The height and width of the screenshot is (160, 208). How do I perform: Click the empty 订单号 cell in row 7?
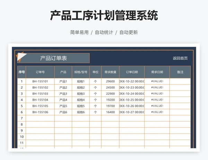coord(40,118)
